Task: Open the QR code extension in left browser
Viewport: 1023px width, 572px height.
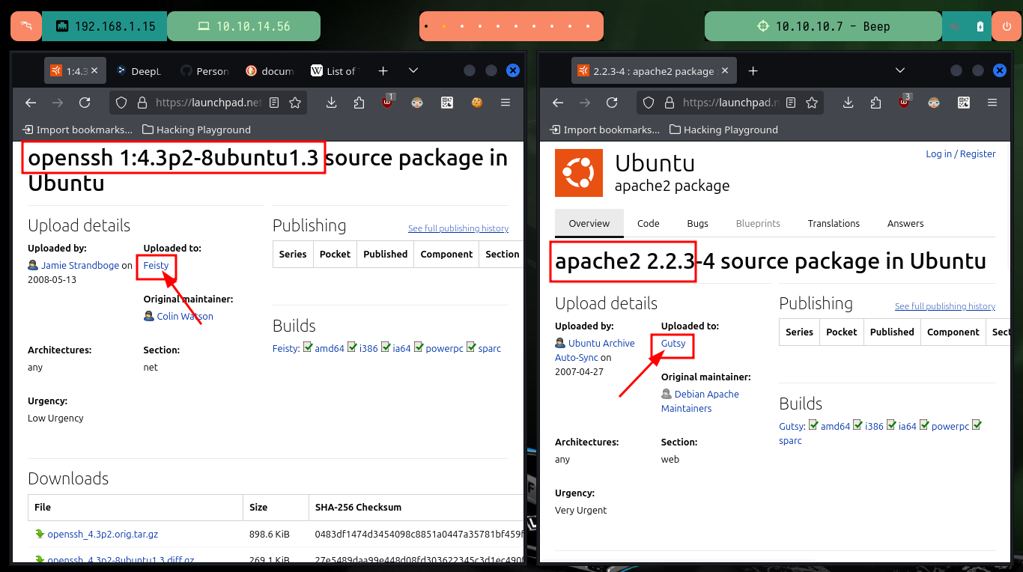Action: [x=447, y=103]
